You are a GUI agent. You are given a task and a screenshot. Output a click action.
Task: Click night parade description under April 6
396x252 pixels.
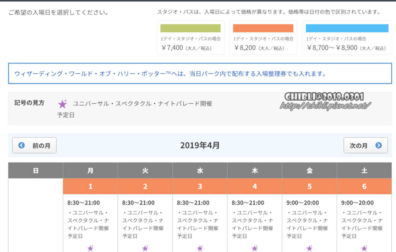[362, 224]
